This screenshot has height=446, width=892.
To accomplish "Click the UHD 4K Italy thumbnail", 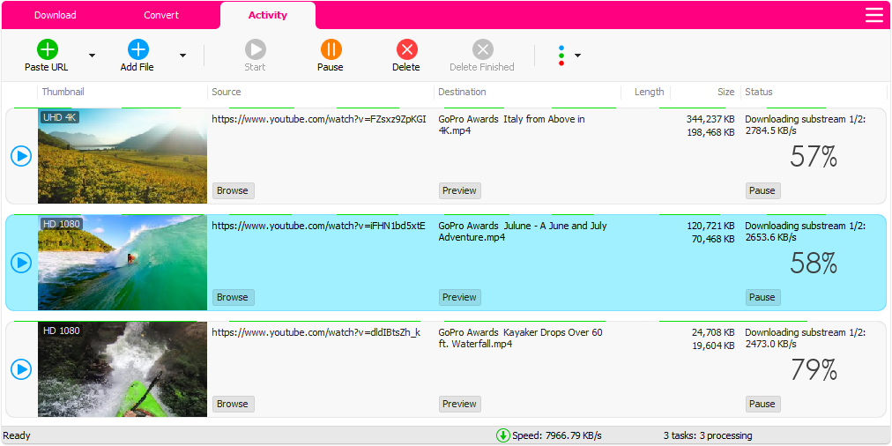I will pyautogui.click(x=123, y=156).
